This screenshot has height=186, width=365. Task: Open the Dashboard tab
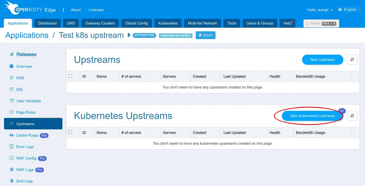click(x=48, y=23)
